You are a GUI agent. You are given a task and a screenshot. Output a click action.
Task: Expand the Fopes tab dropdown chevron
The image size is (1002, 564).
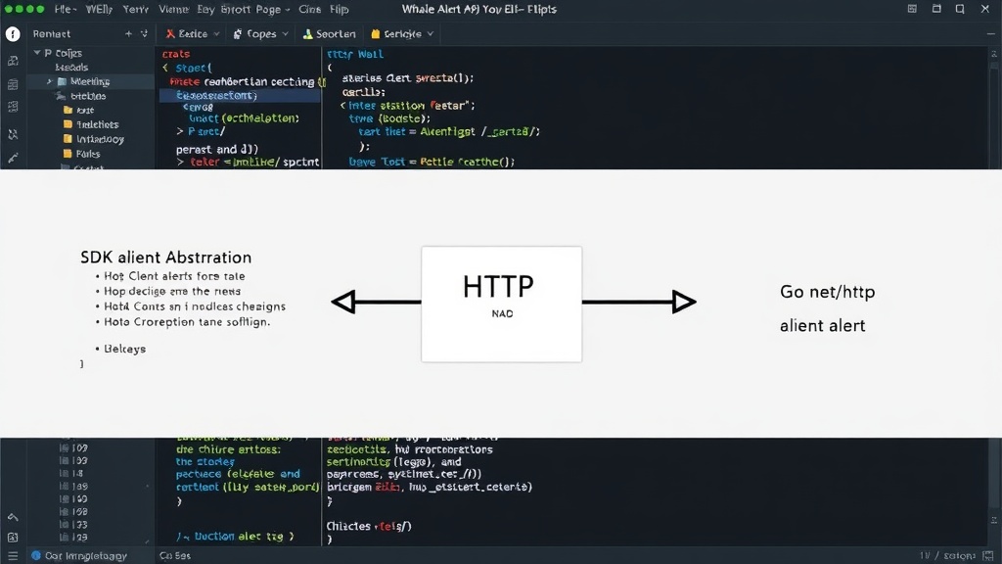[x=285, y=34]
